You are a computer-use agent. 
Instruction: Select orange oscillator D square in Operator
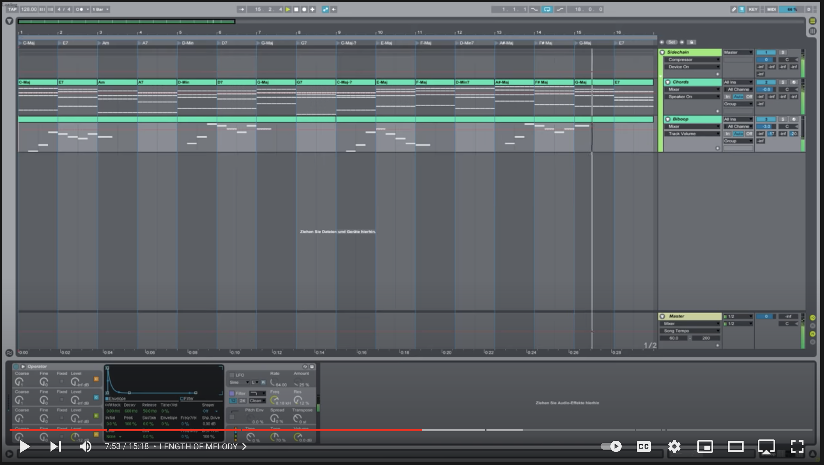[96, 379]
